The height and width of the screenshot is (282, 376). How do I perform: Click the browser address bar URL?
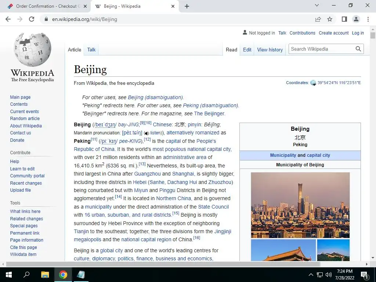84,19
